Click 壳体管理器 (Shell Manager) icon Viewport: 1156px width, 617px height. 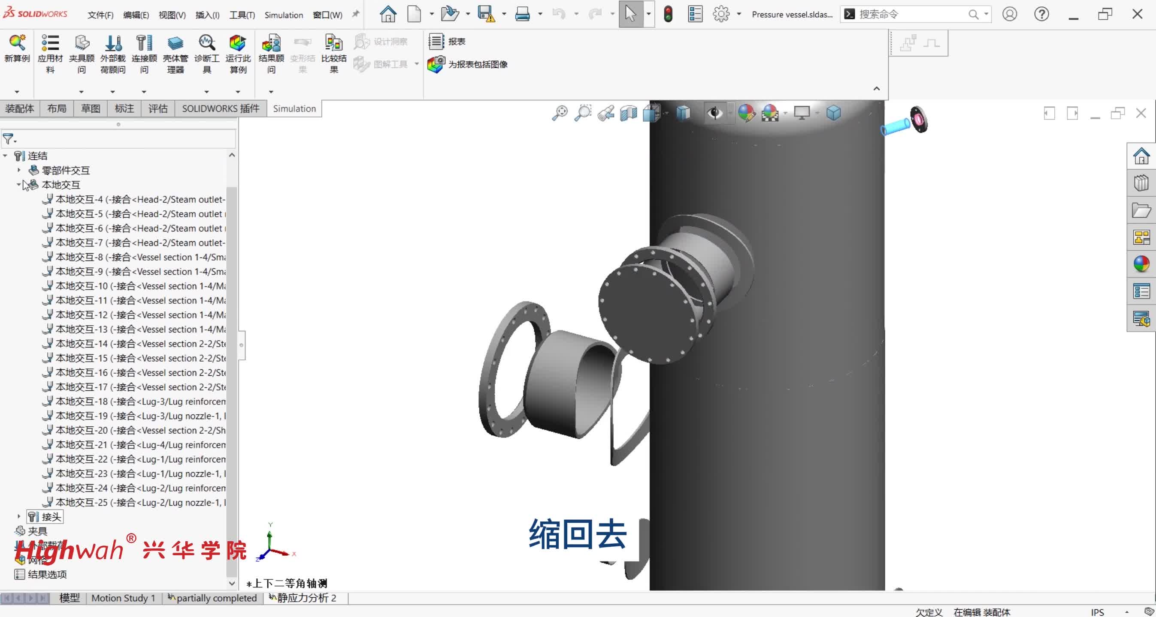click(x=175, y=43)
